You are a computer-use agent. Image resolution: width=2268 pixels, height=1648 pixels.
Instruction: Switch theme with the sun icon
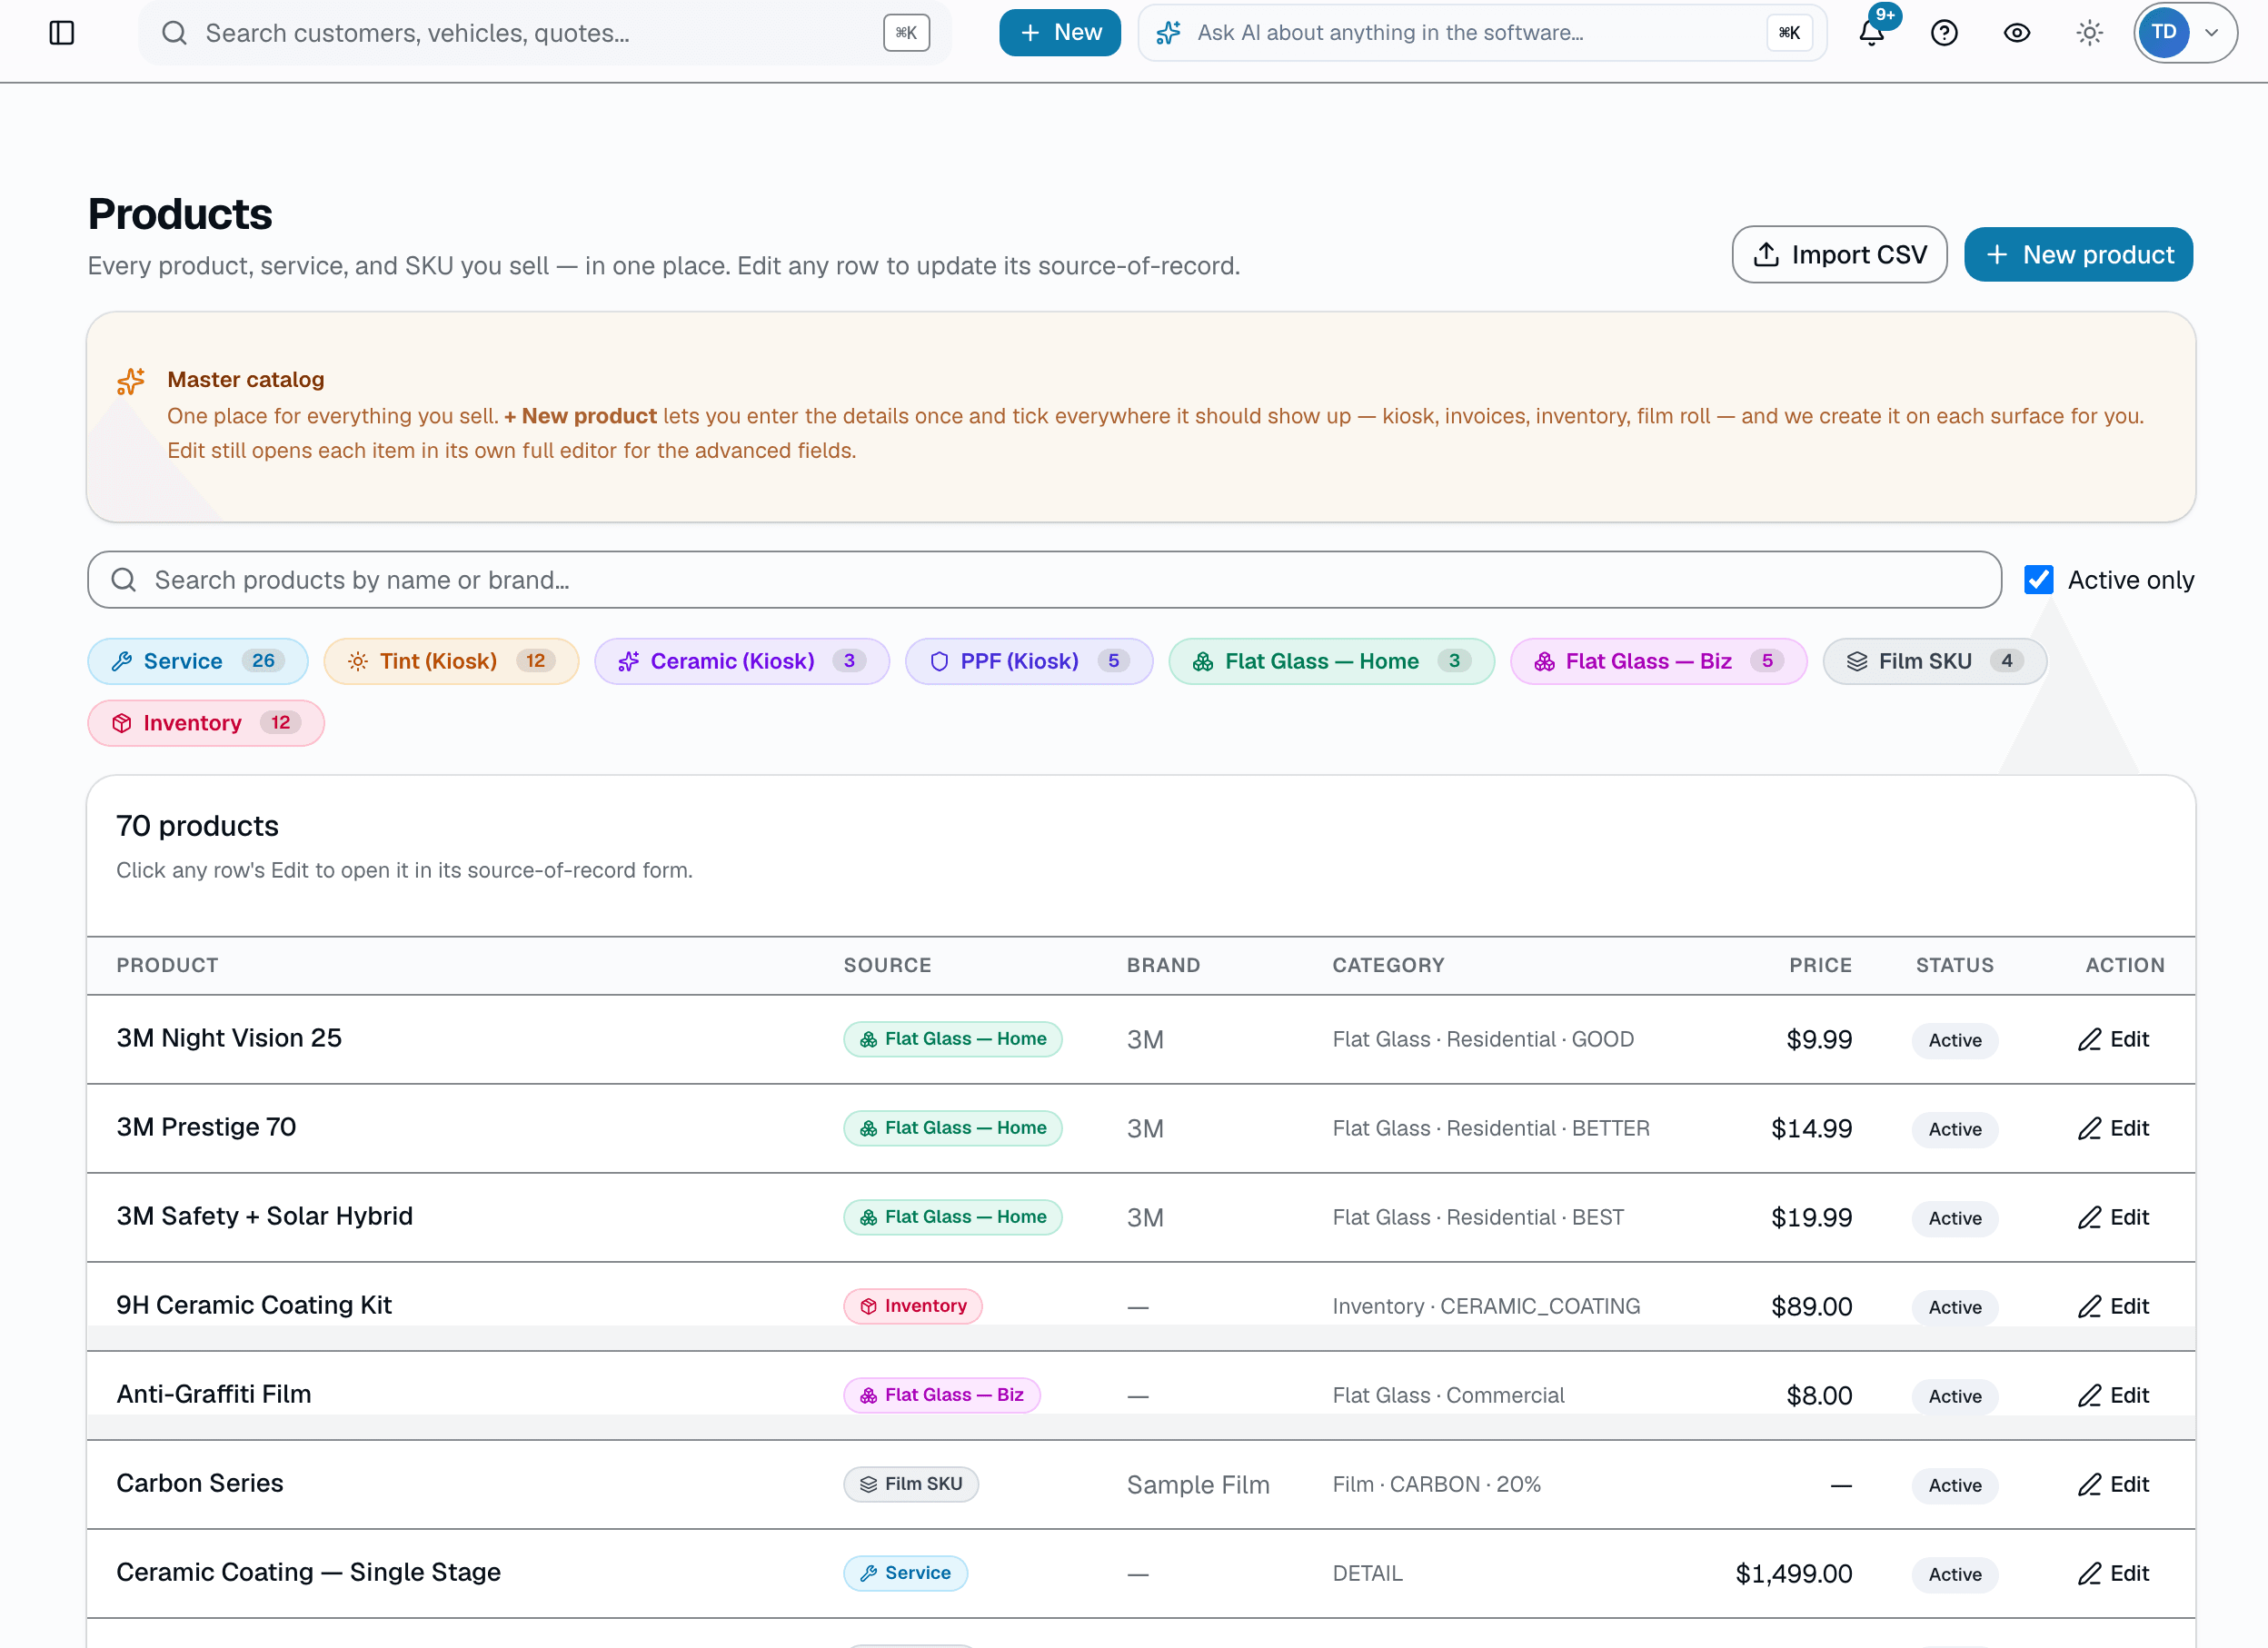2089,33
